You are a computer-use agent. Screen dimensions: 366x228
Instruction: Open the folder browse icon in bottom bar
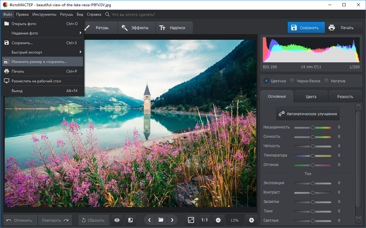point(161,220)
